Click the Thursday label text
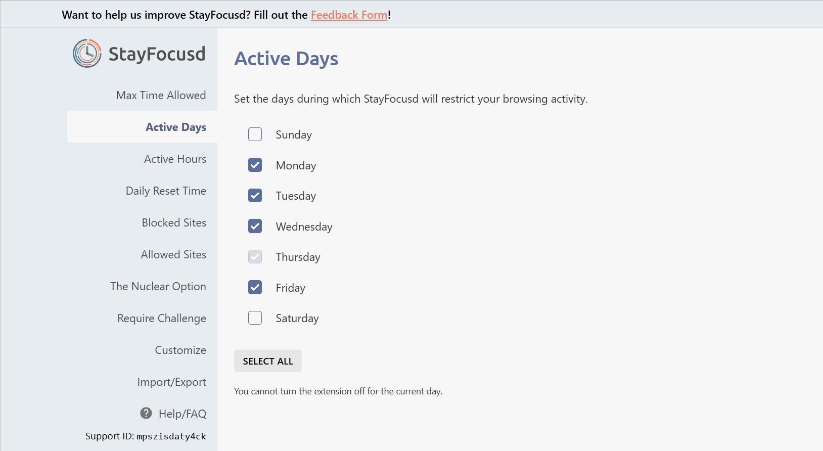823x451 pixels. click(x=298, y=257)
